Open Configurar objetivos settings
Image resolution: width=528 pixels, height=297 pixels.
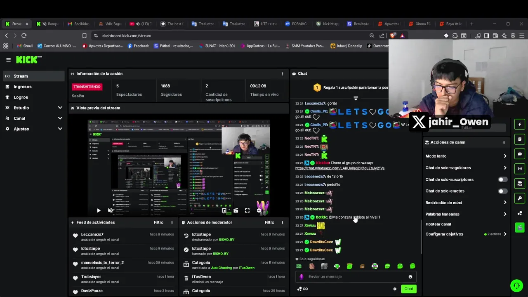(x=466, y=234)
